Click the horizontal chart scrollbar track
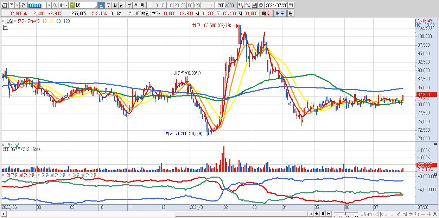439x218 pixels. (x=157, y=214)
